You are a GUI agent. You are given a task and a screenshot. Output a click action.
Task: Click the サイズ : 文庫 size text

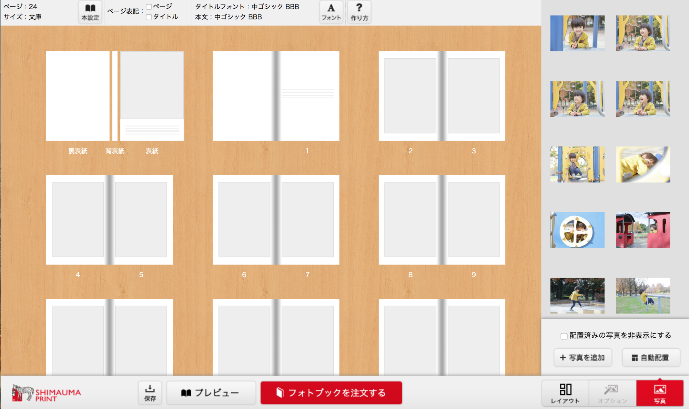(x=23, y=17)
